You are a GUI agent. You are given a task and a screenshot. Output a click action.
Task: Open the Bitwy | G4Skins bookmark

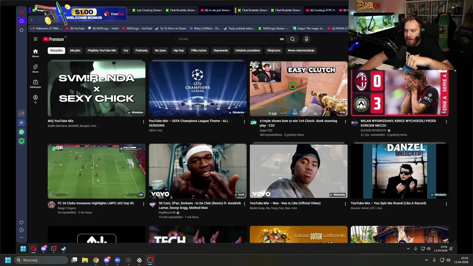coord(205,28)
